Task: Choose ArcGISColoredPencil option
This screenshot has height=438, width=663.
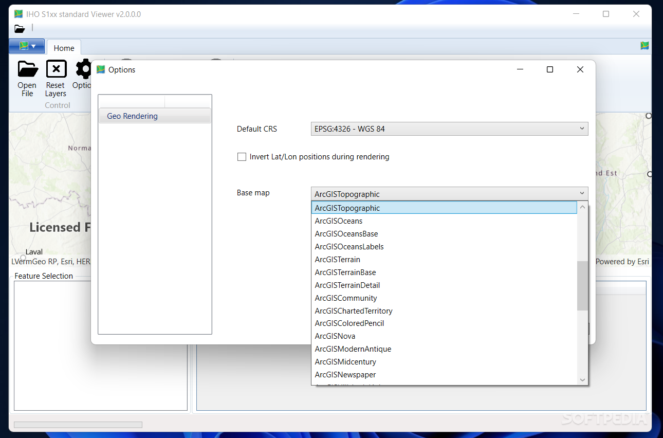Action: click(x=444, y=323)
